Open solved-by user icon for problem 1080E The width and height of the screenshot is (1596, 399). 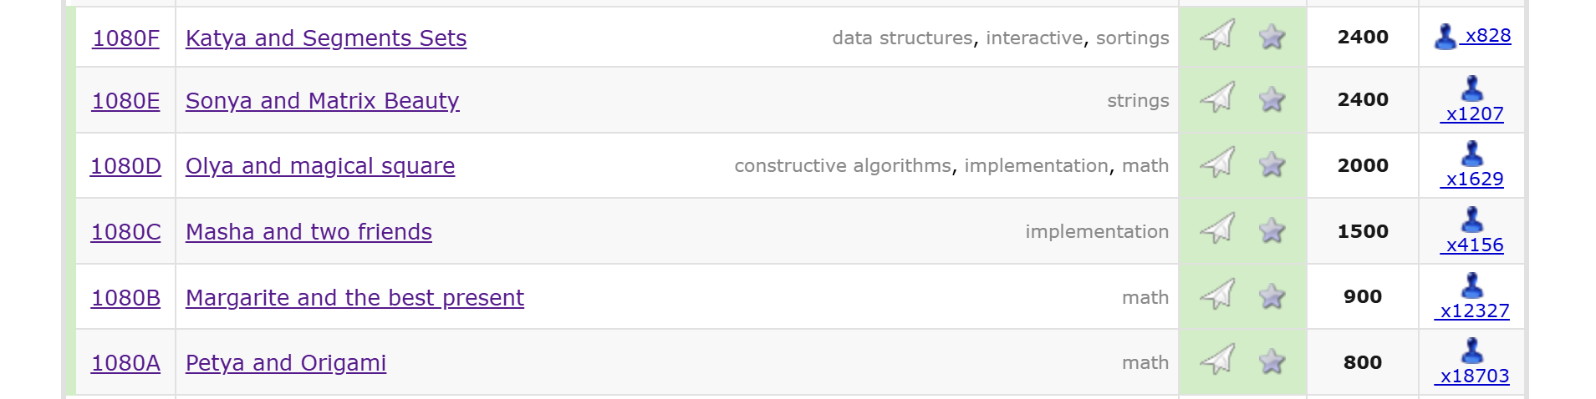click(x=1471, y=88)
